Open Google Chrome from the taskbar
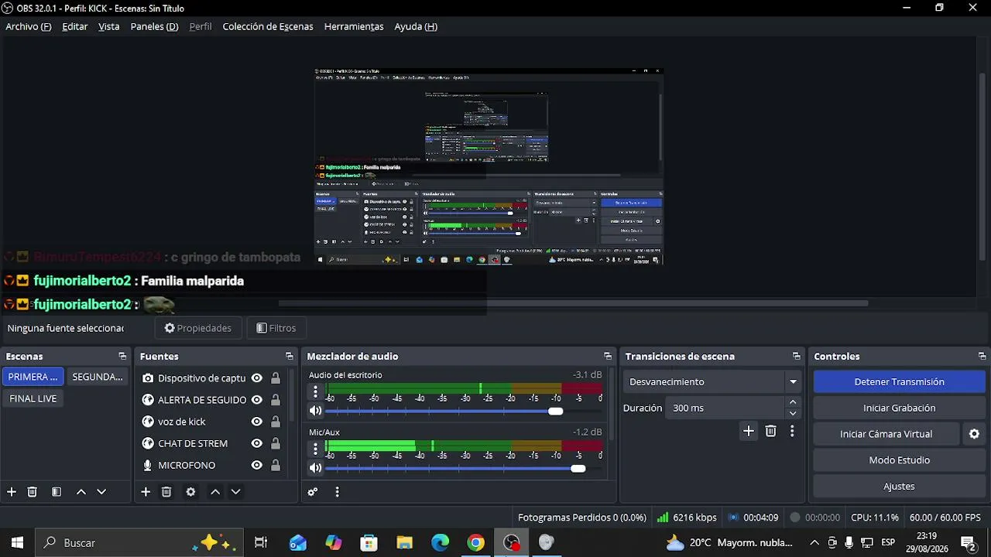The width and height of the screenshot is (991, 557). click(x=475, y=543)
